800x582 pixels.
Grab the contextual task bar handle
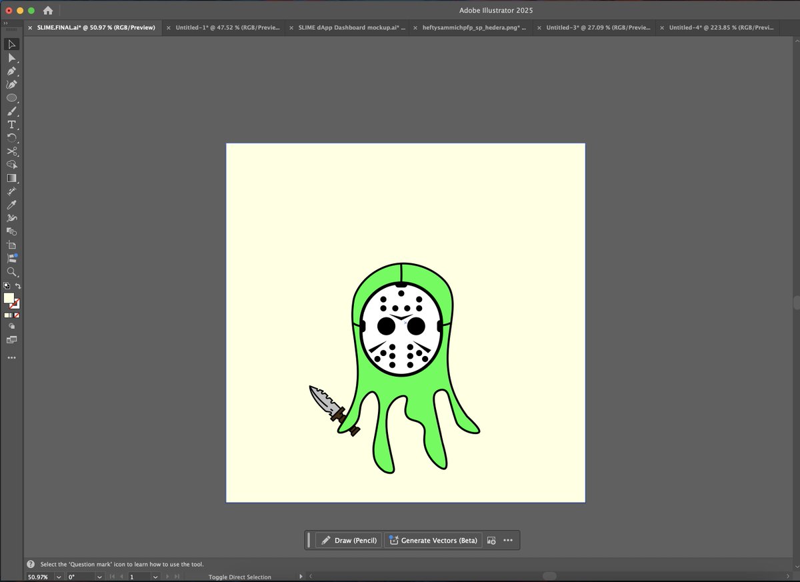tap(309, 541)
